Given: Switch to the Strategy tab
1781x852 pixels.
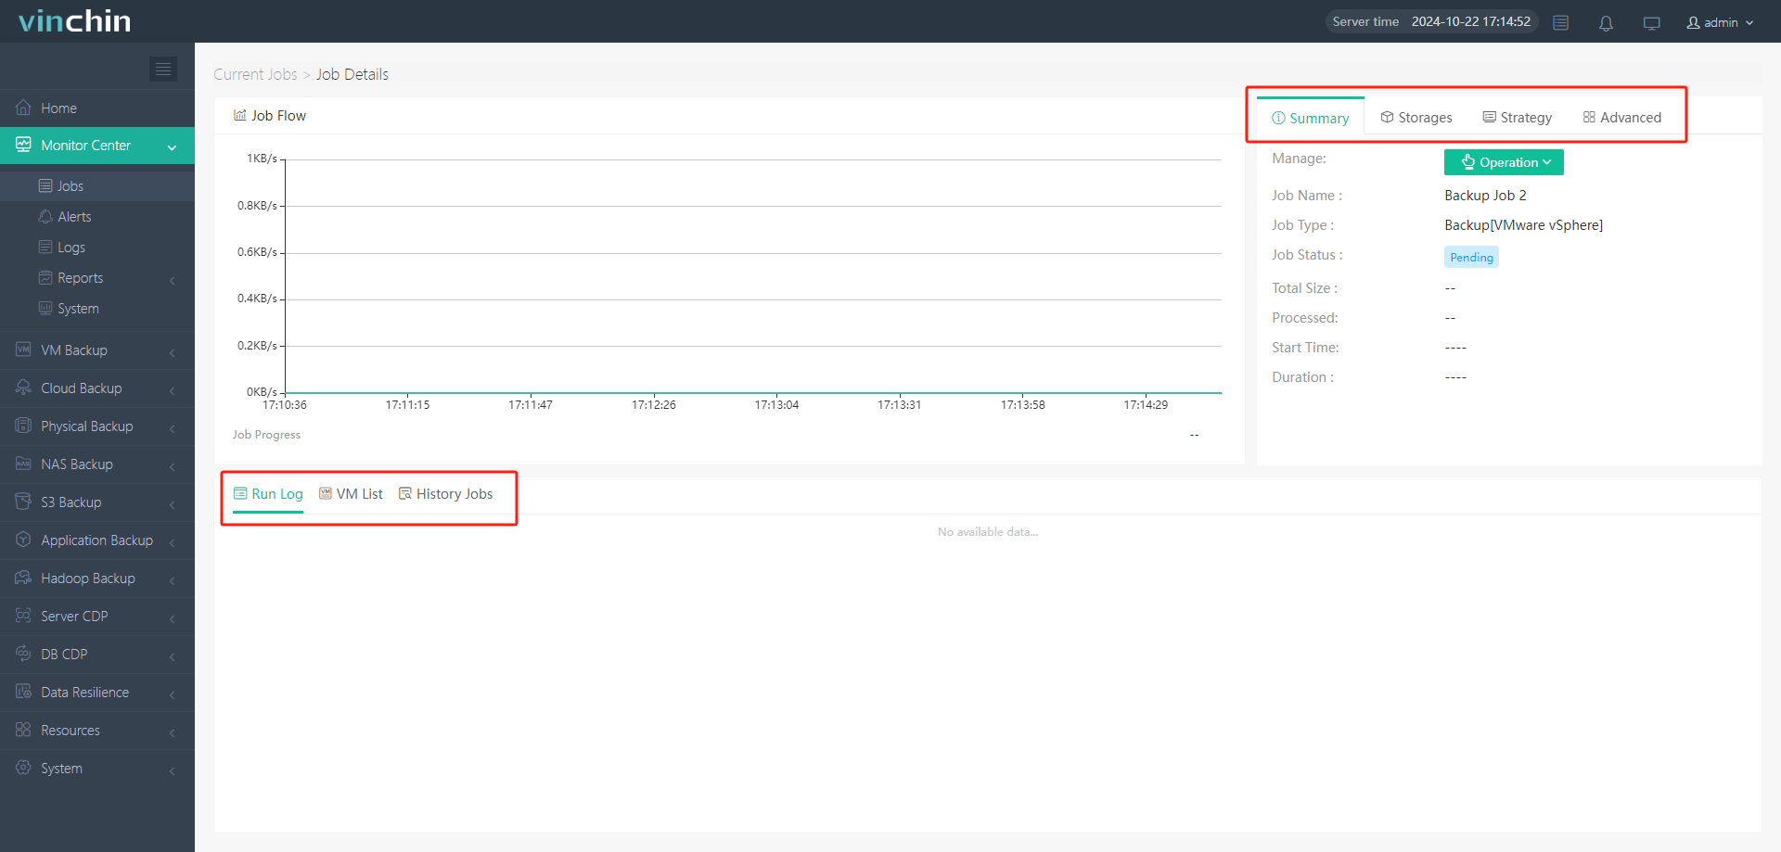Looking at the screenshot, I should (1518, 118).
